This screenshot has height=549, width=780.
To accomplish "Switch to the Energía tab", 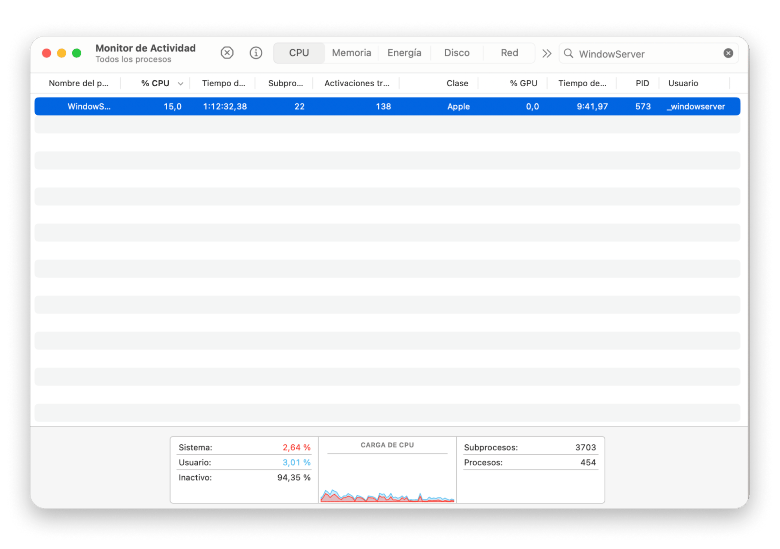I will 404,53.
